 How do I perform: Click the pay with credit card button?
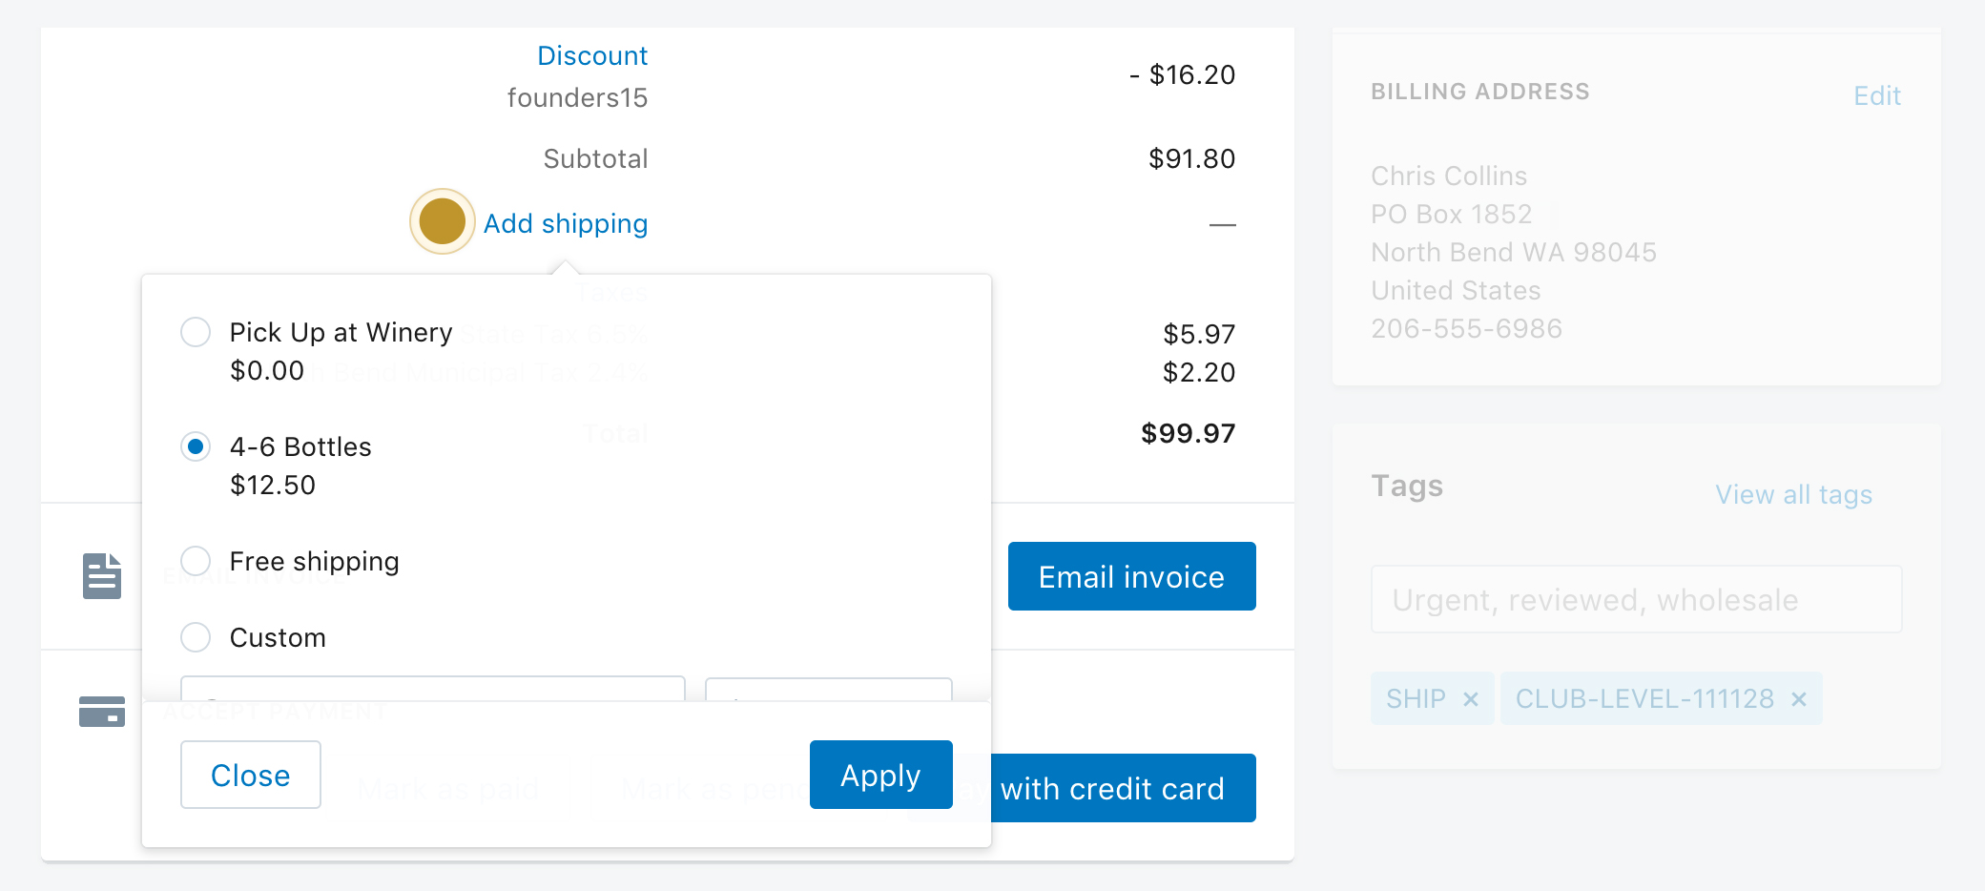coord(1123,788)
